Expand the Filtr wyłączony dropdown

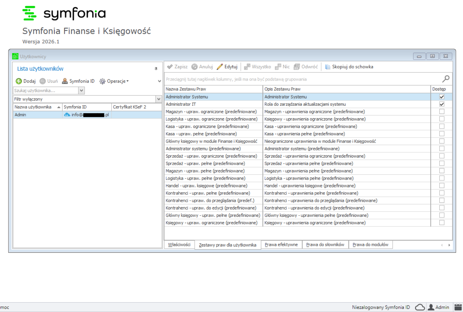point(159,99)
